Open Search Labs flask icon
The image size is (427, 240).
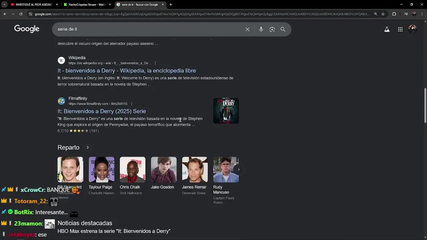(387, 29)
